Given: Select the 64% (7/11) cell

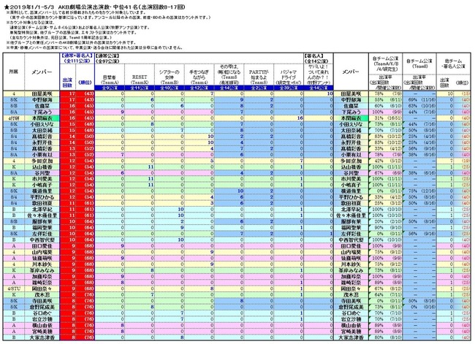Looking at the screenshot, I should coord(385,294).
